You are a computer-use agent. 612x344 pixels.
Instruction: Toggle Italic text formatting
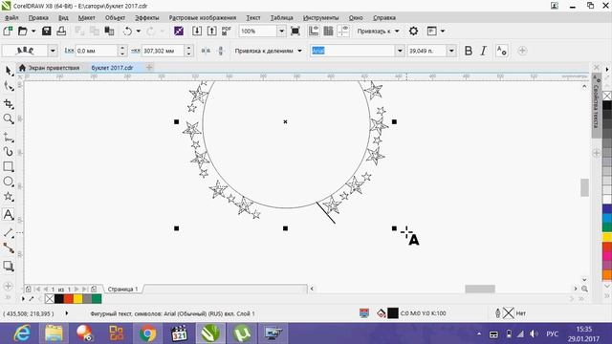(484, 51)
